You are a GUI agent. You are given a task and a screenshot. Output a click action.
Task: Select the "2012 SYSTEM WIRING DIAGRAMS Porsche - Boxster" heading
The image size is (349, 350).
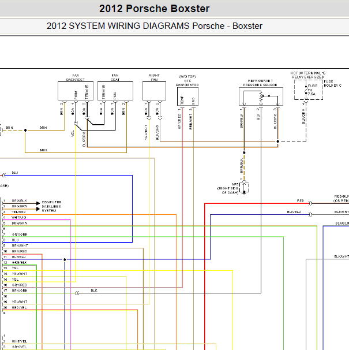tap(155, 26)
